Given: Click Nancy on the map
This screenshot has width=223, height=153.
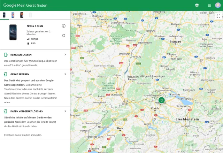Looking at the screenshot, I should [80, 46].
